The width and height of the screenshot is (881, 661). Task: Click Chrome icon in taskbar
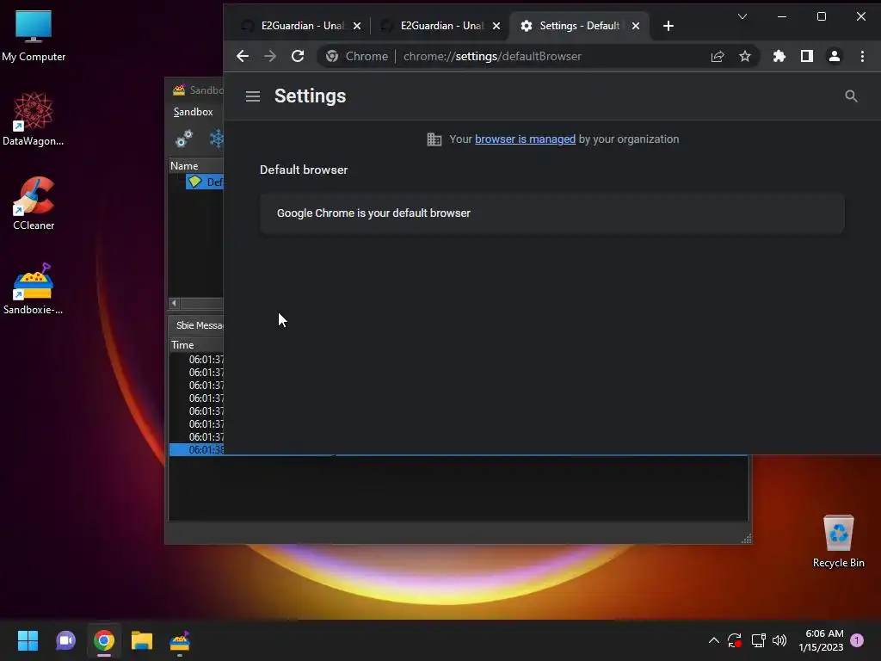(104, 640)
